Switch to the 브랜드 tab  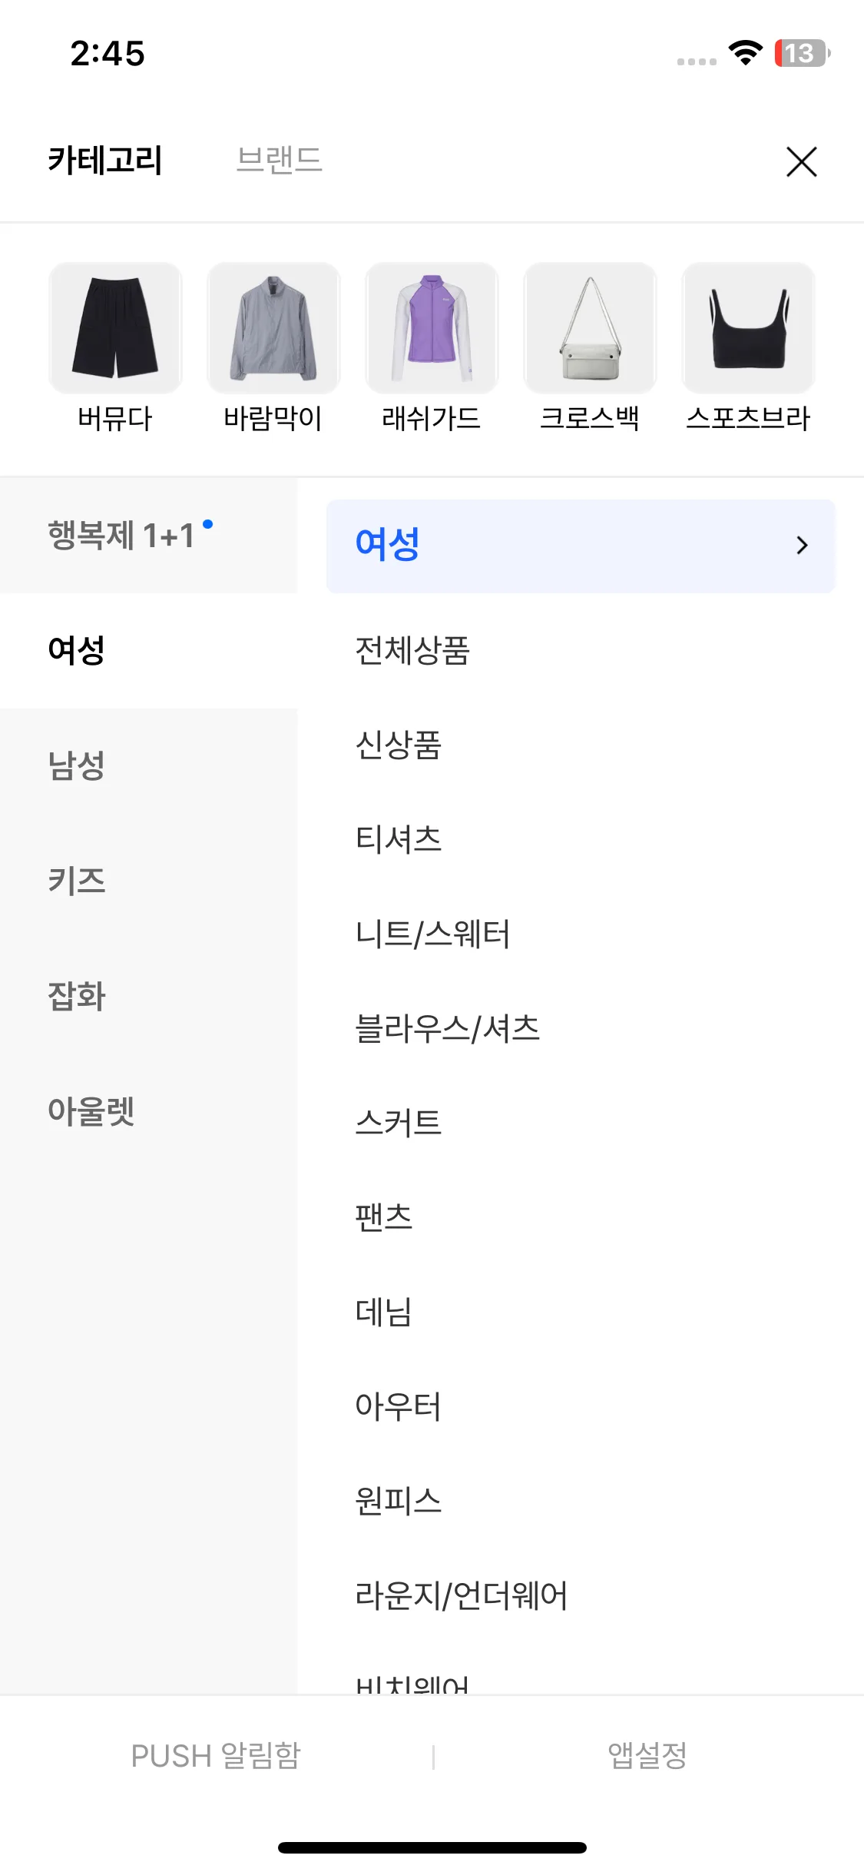click(280, 160)
